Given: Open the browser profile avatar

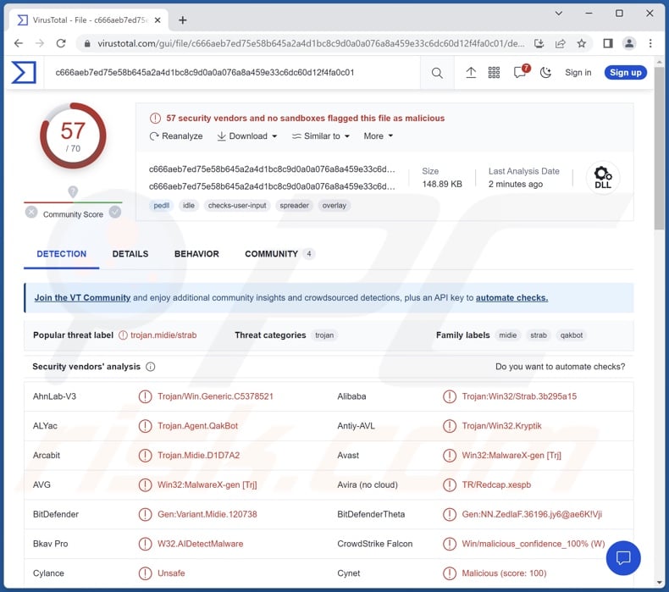Looking at the screenshot, I should pyautogui.click(x=629, y=43).
